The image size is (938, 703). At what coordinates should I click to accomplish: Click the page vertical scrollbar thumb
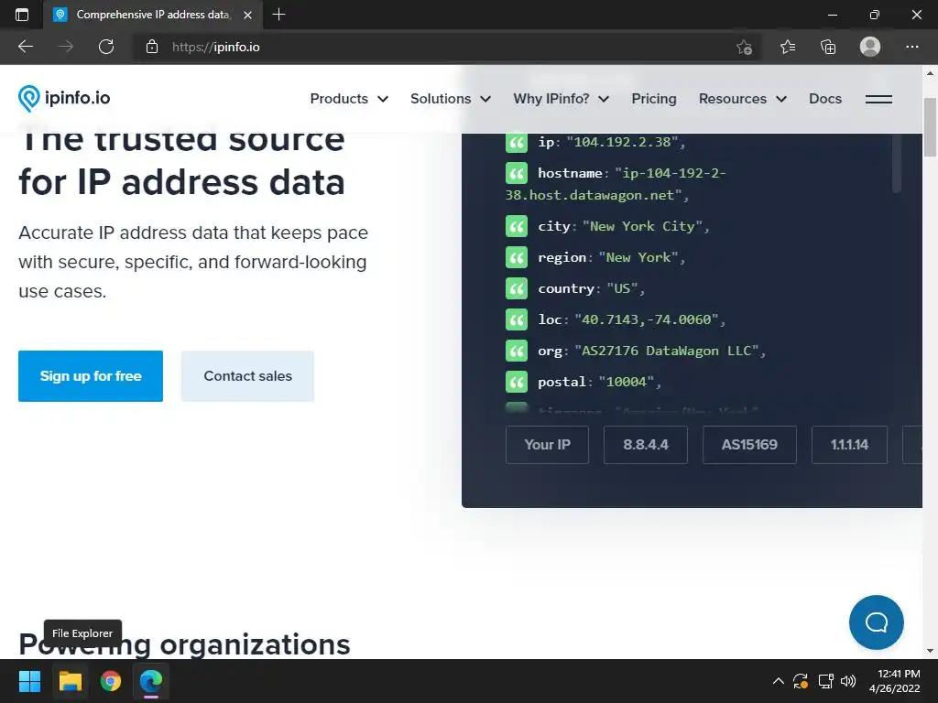tap(930, 126)
